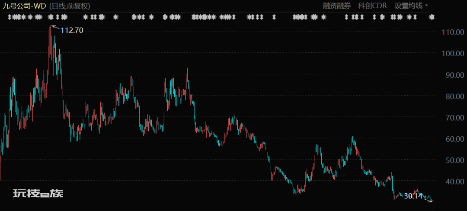Click the 112.70 high price label

point(72,30)
